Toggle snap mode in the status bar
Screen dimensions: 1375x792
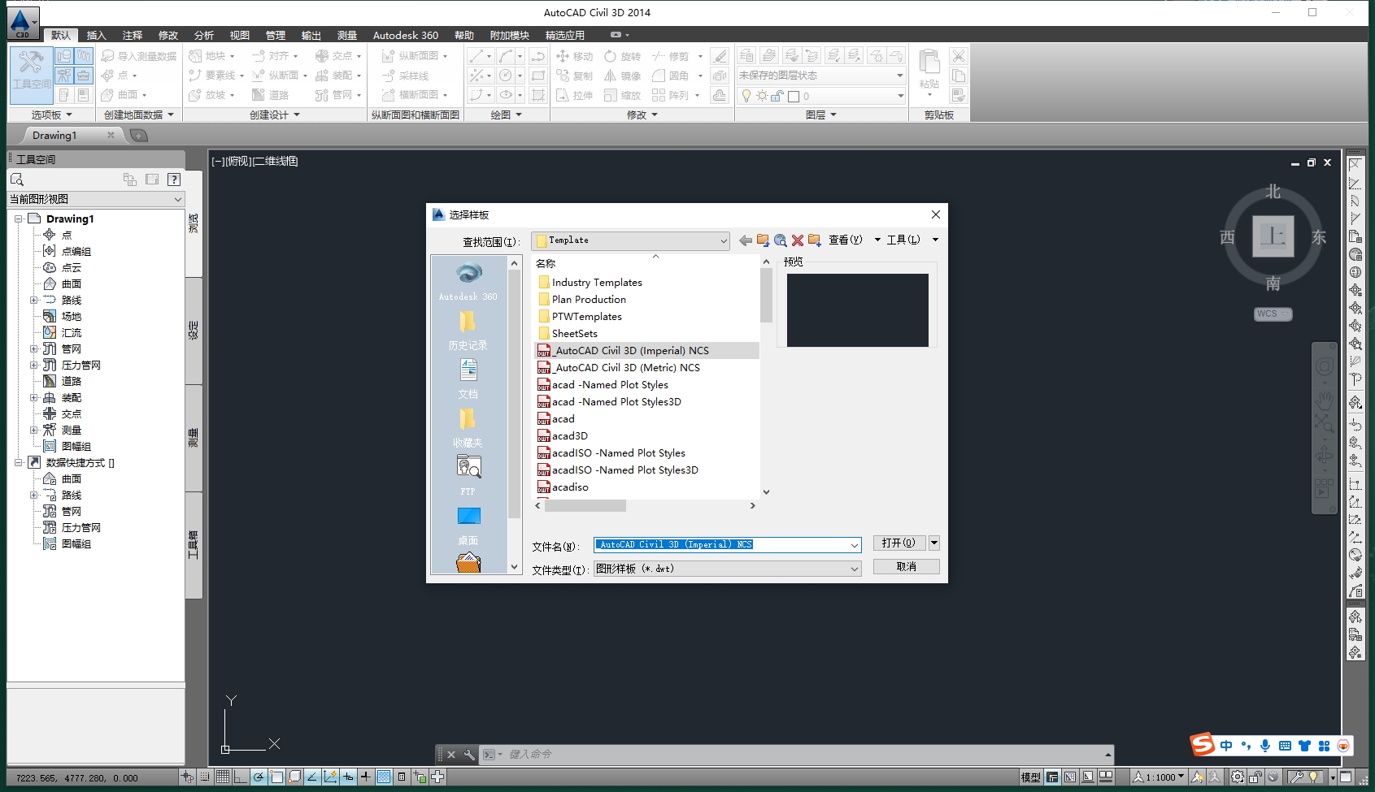[x=205, y=777]
